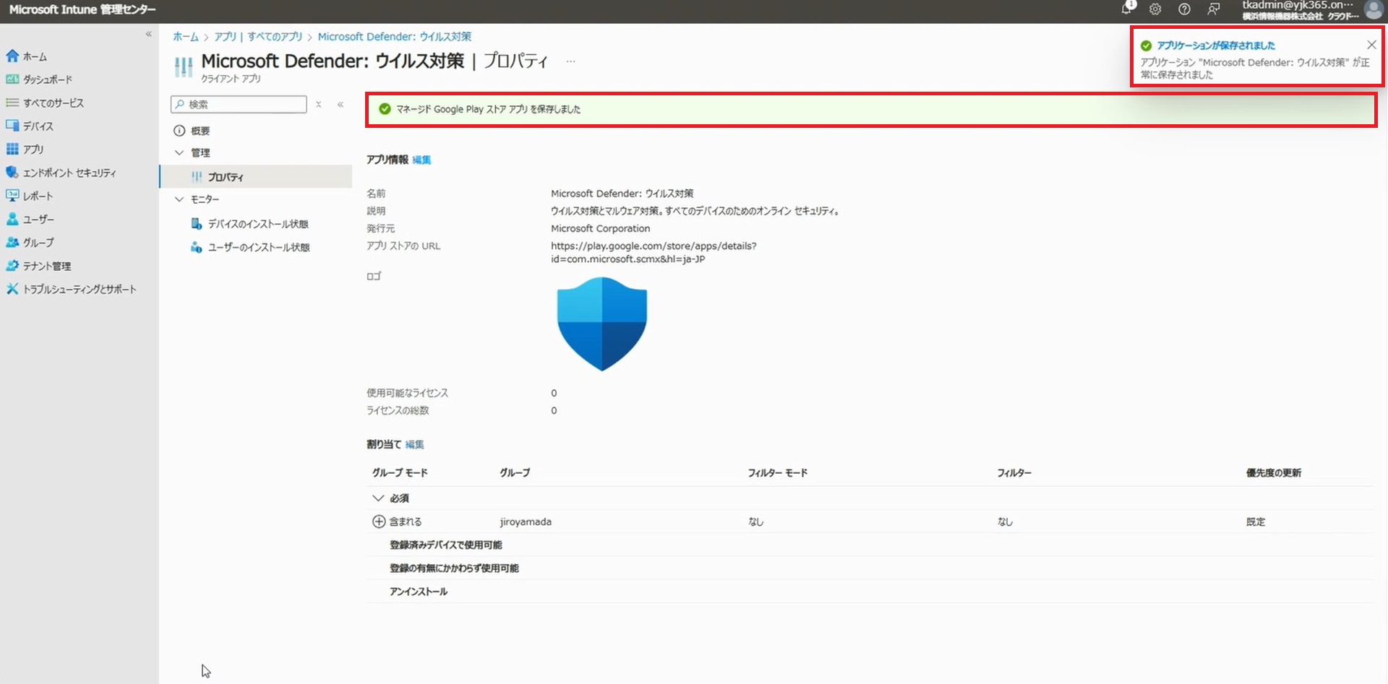Click the dashboard chart icon

[12, 79]
